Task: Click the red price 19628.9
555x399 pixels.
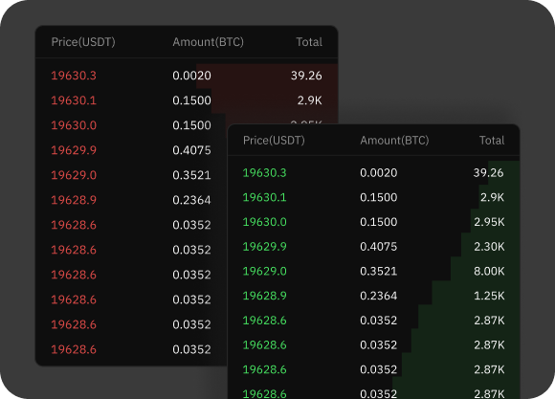Action: tap(74, 200)
